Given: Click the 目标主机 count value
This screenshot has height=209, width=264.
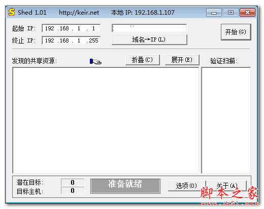Looking at the screenshot, I should [x=73, y=191].
